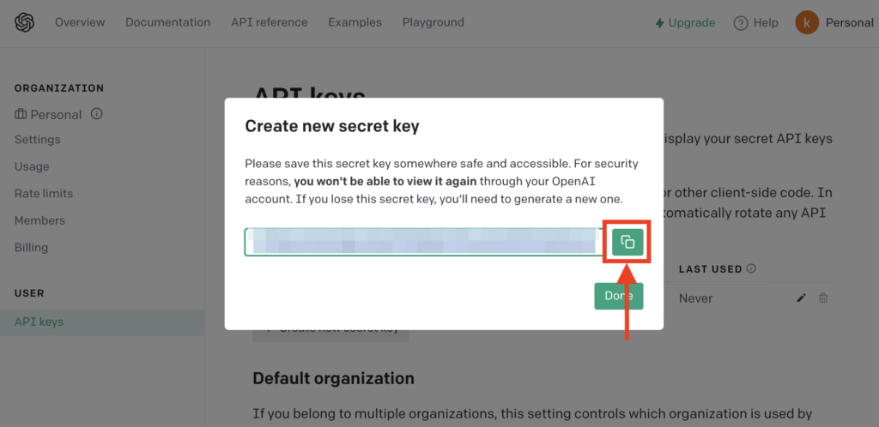The image size is (879, 427).
Task: Open the orange 'k' profile avatar
Action: coord(807,23)
